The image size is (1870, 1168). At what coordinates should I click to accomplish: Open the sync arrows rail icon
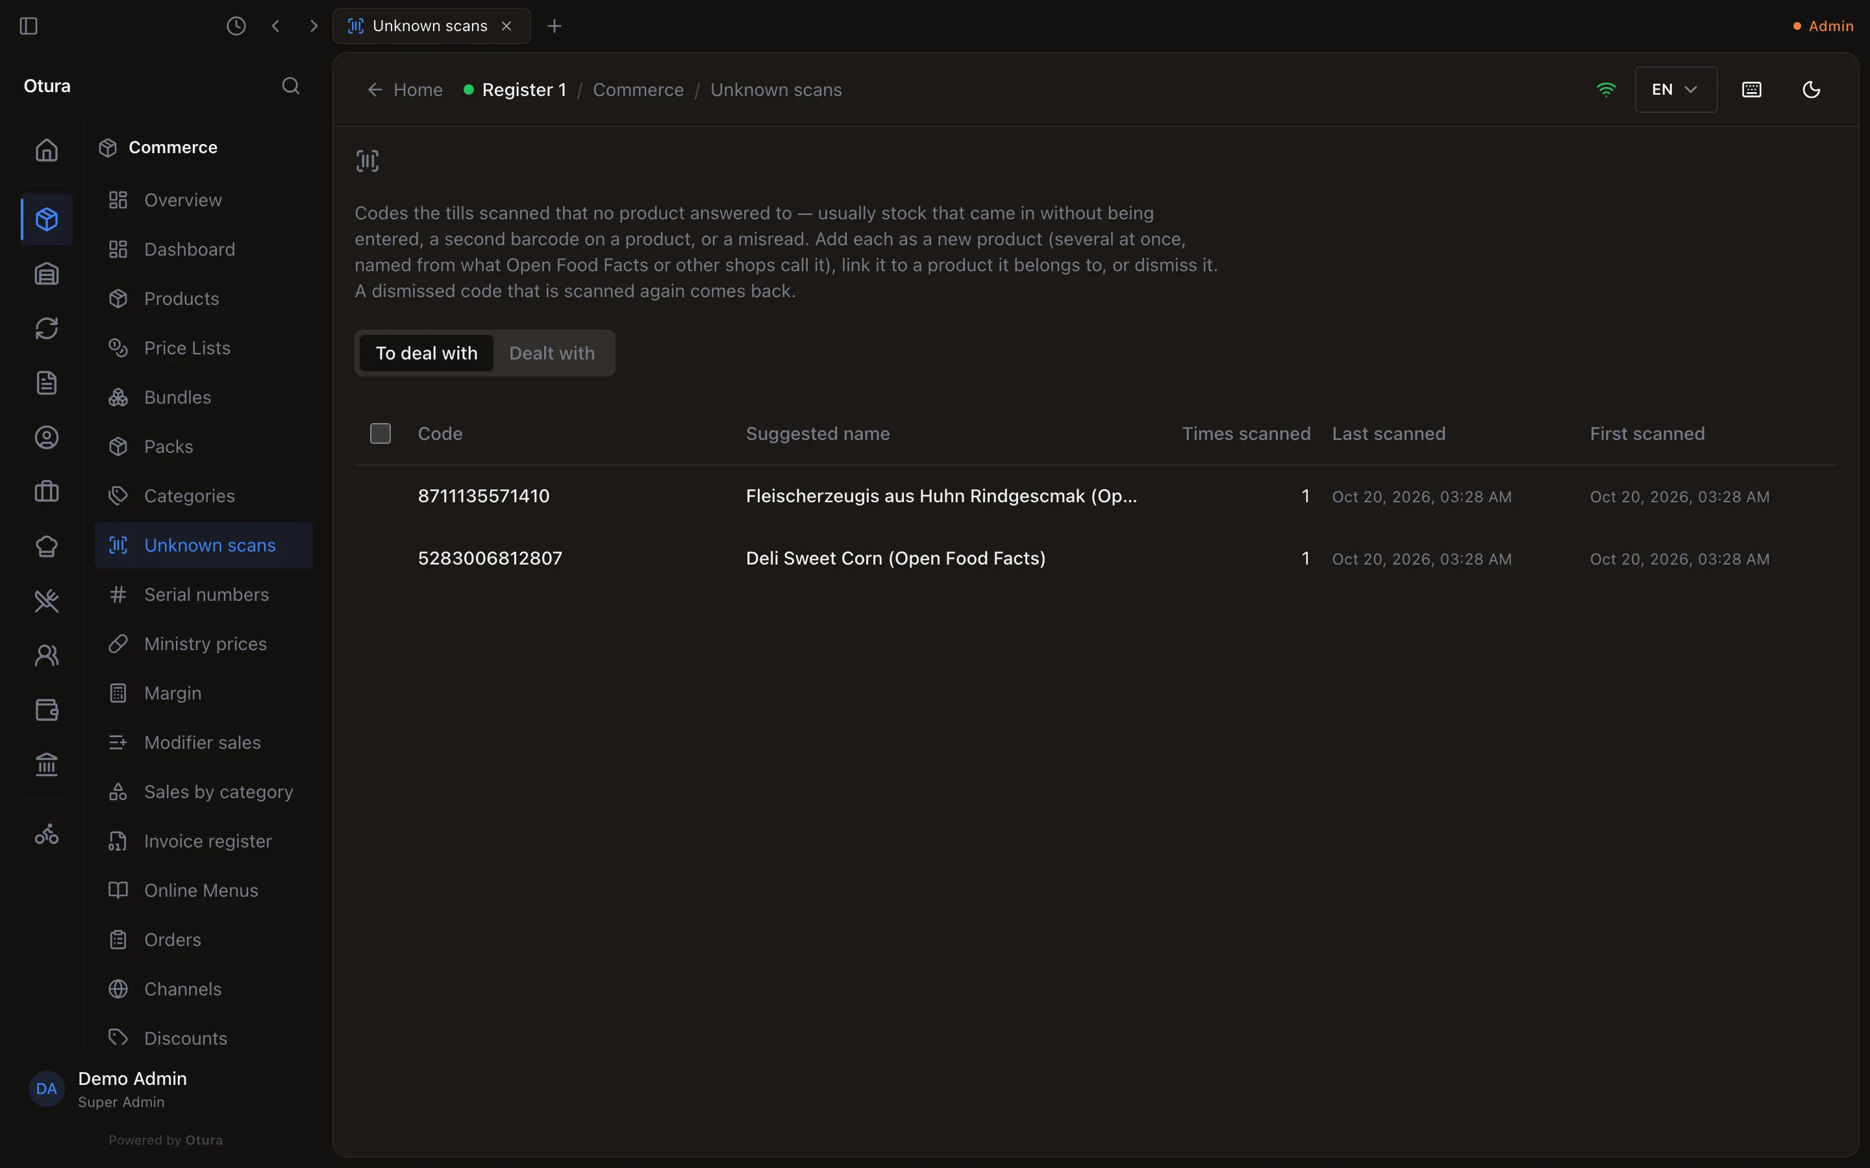pyautogui.click(x=47, y=328)
